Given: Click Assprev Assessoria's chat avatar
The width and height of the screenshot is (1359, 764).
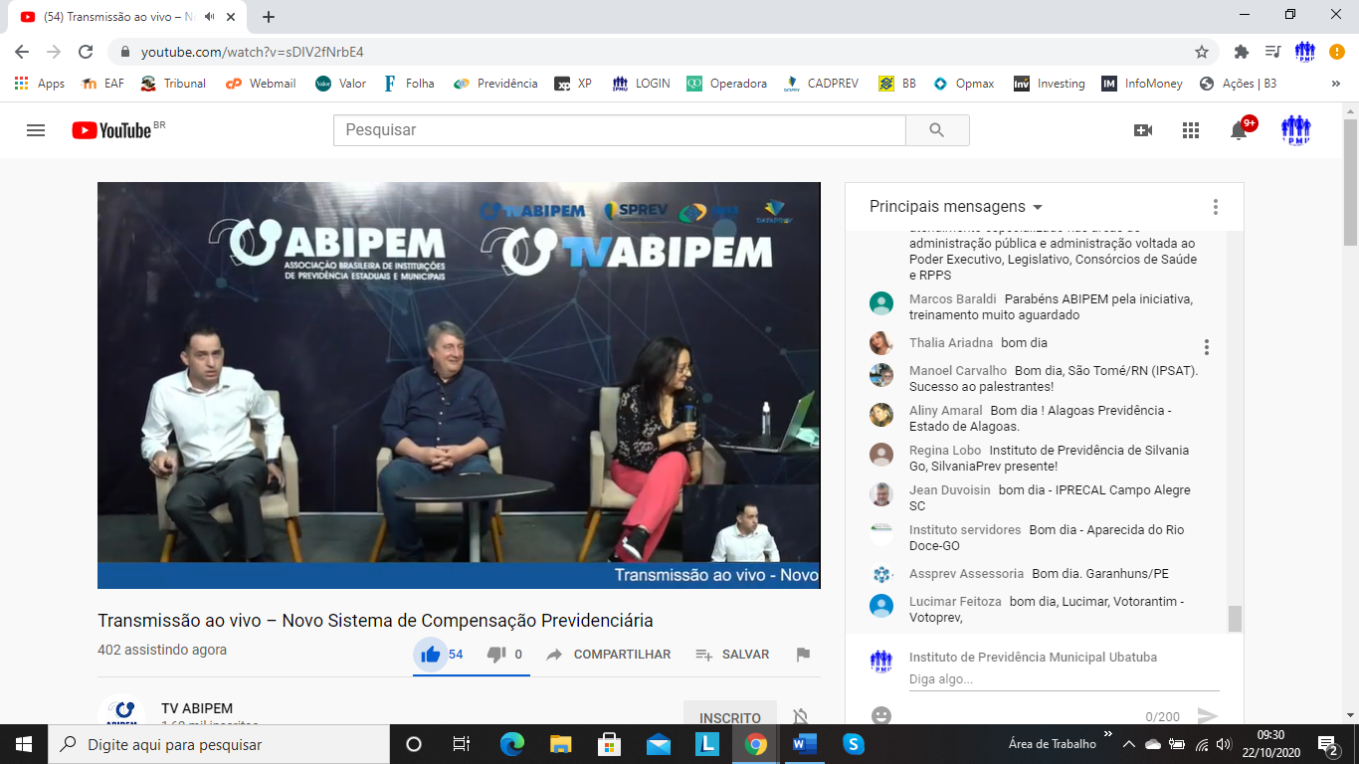Looking at the screenshot, I should pos(881,574).
